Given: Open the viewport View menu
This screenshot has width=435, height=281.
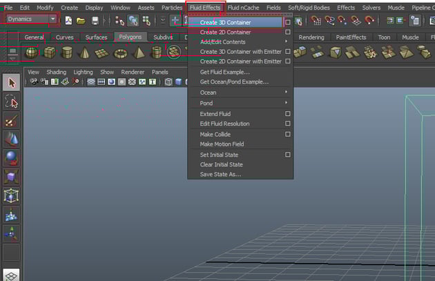Looking at the screenshot, I should point(33,72).
